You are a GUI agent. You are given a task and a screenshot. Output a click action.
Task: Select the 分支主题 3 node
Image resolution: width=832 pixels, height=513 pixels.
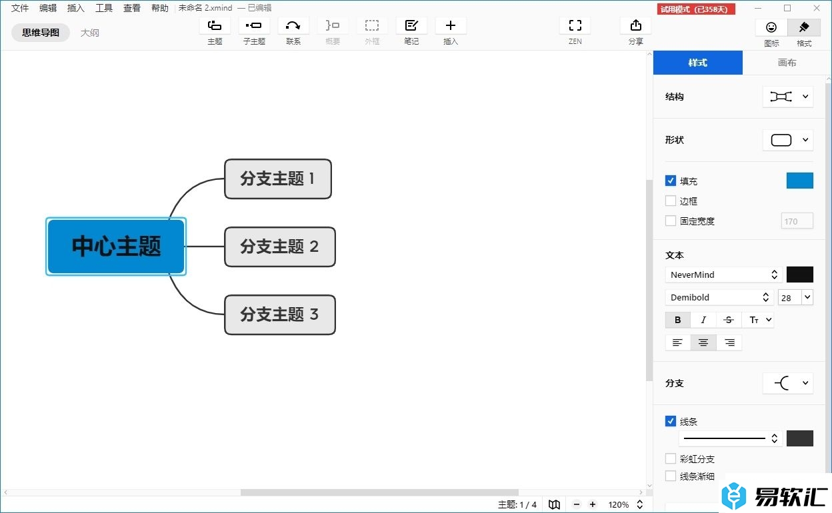280,314
